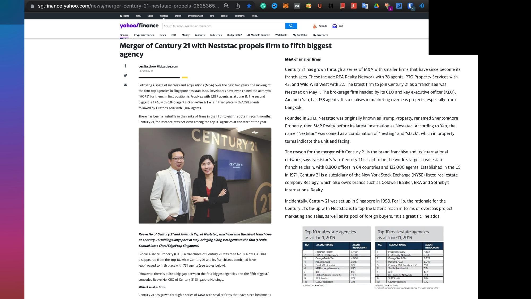Open the Budget 2022 tab

pyautogui.click(x=234, y=35)
